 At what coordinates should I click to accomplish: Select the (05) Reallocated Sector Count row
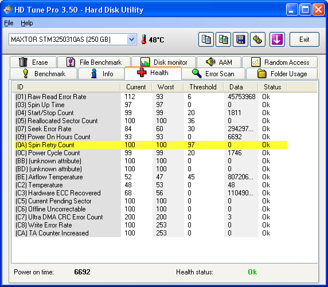[151, 121]
